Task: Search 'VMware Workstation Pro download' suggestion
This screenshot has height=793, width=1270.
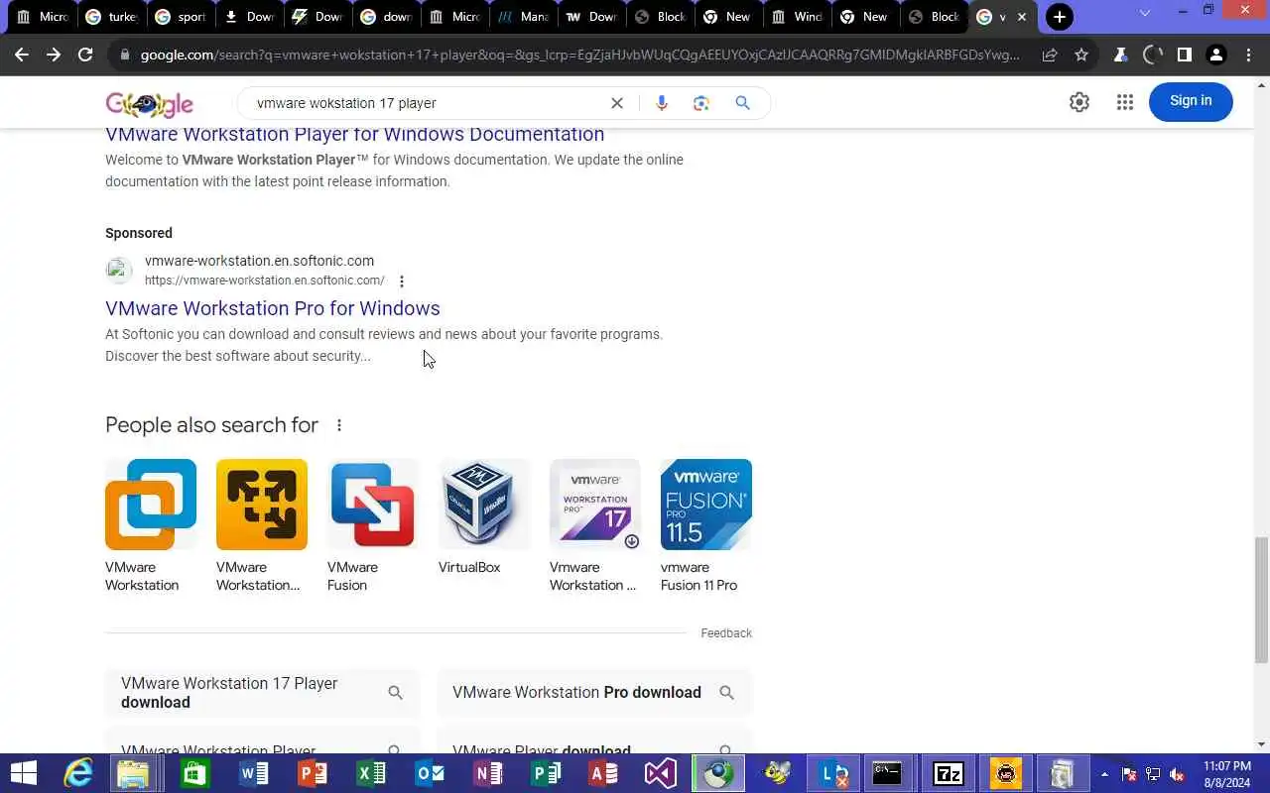Action: click(x=594, y=693)
